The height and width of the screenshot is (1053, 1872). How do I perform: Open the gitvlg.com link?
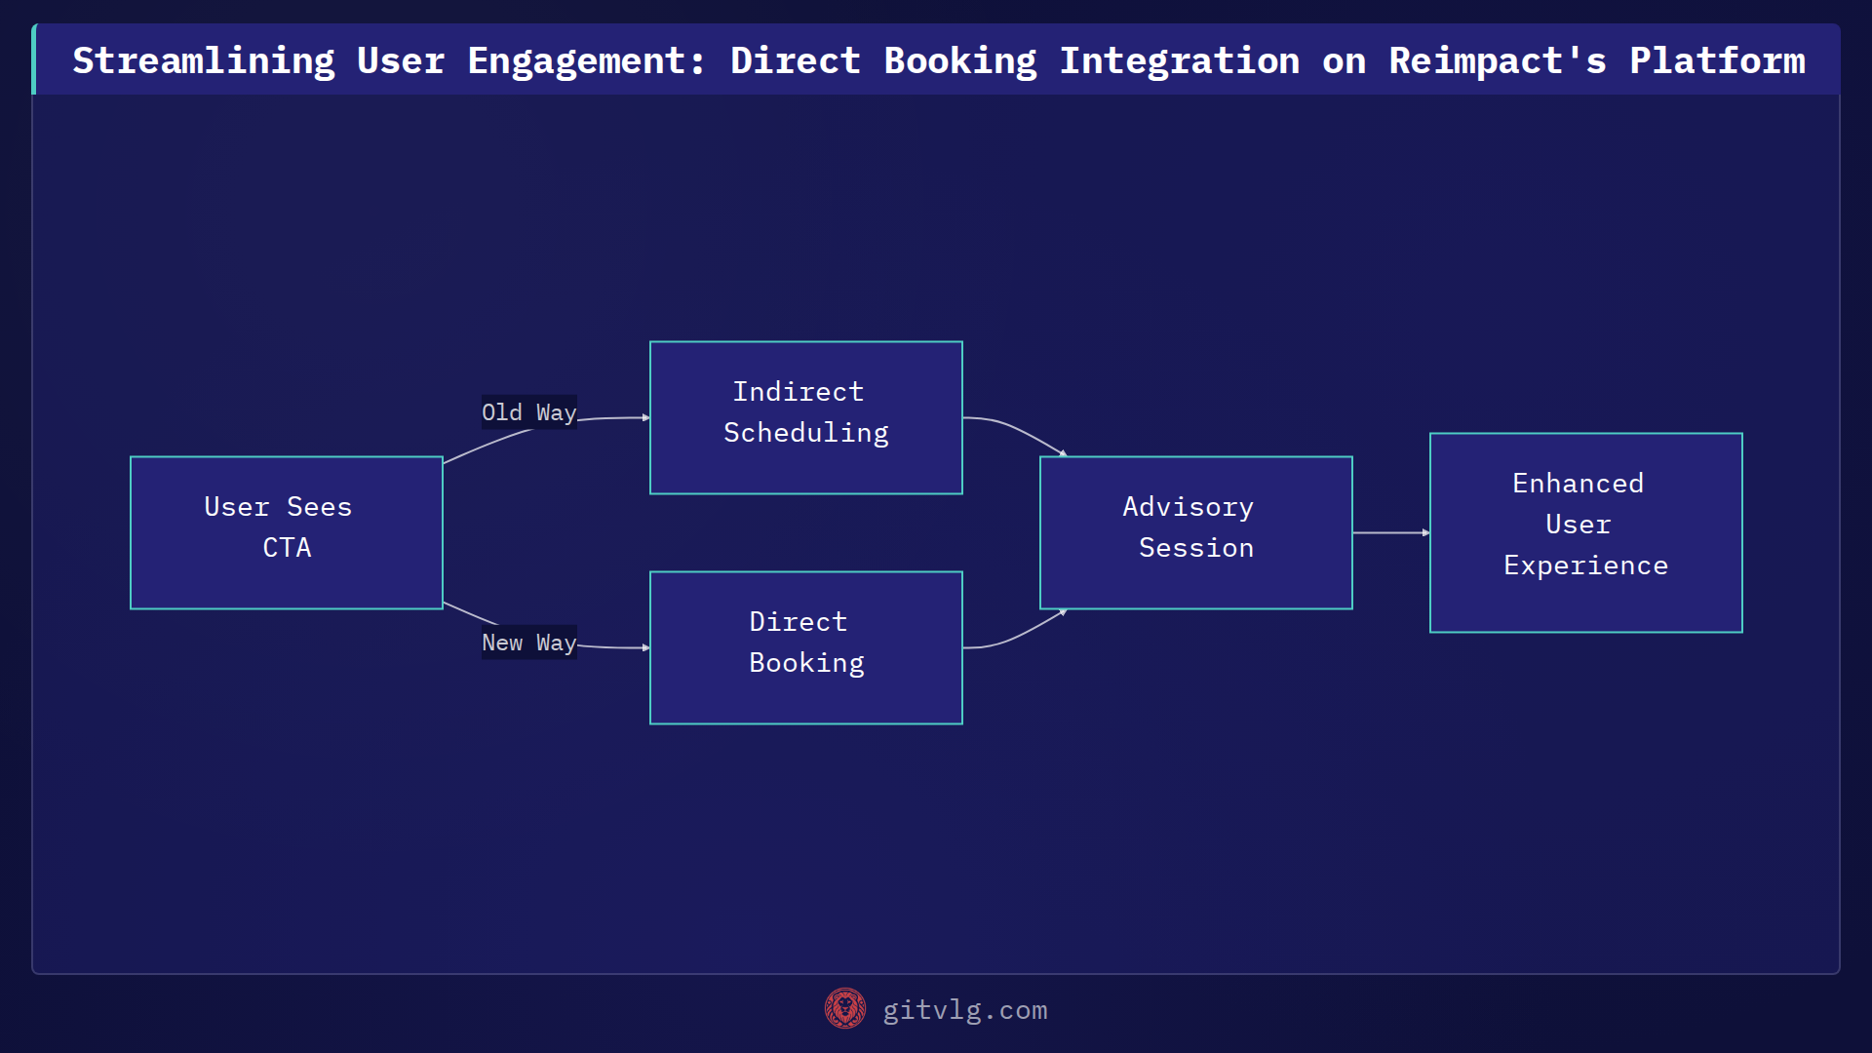(x=964, y=1010)
